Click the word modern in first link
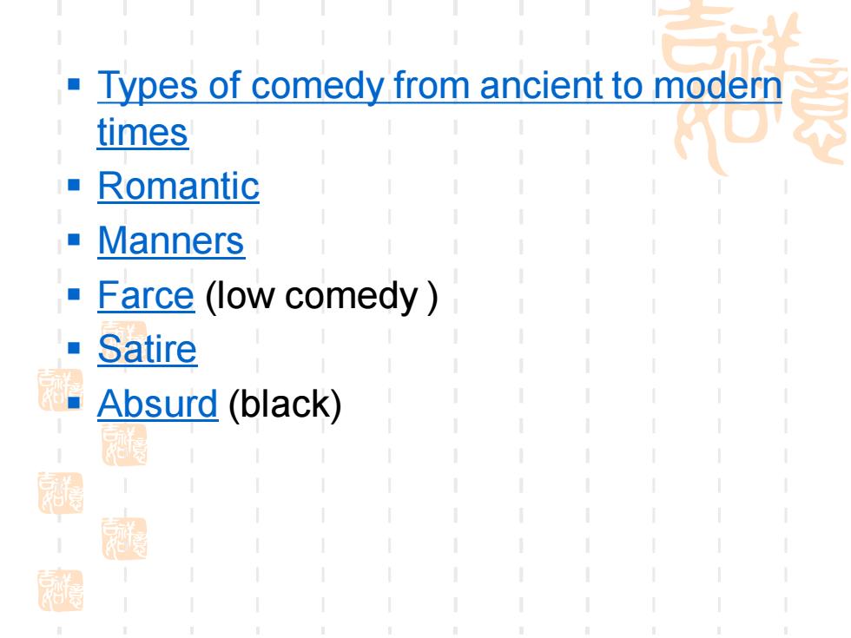 [717, 86]
